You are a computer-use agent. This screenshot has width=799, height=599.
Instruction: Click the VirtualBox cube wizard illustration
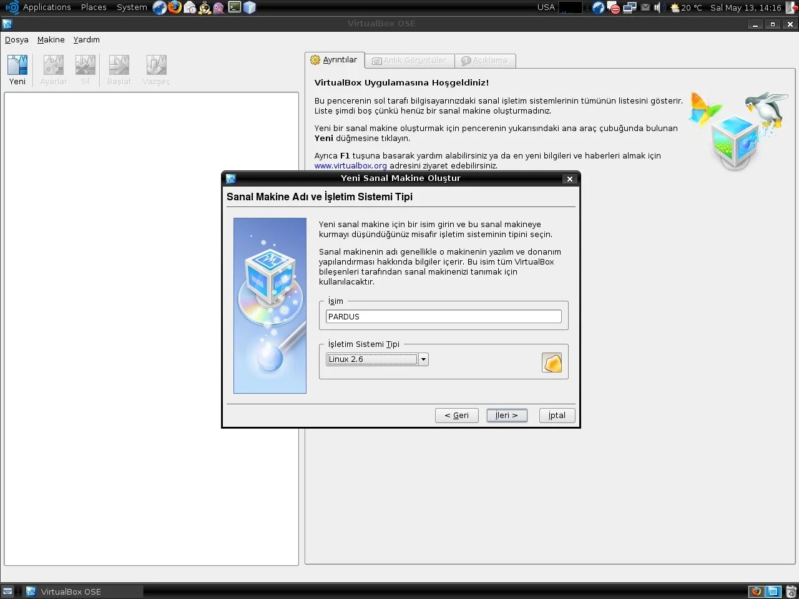[x=270, y=305]
